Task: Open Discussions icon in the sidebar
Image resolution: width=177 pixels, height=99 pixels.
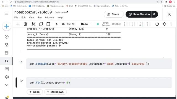Action: tap(7, 69)
